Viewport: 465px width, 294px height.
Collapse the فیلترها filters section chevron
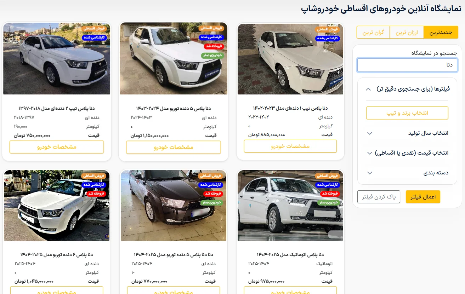368,89
